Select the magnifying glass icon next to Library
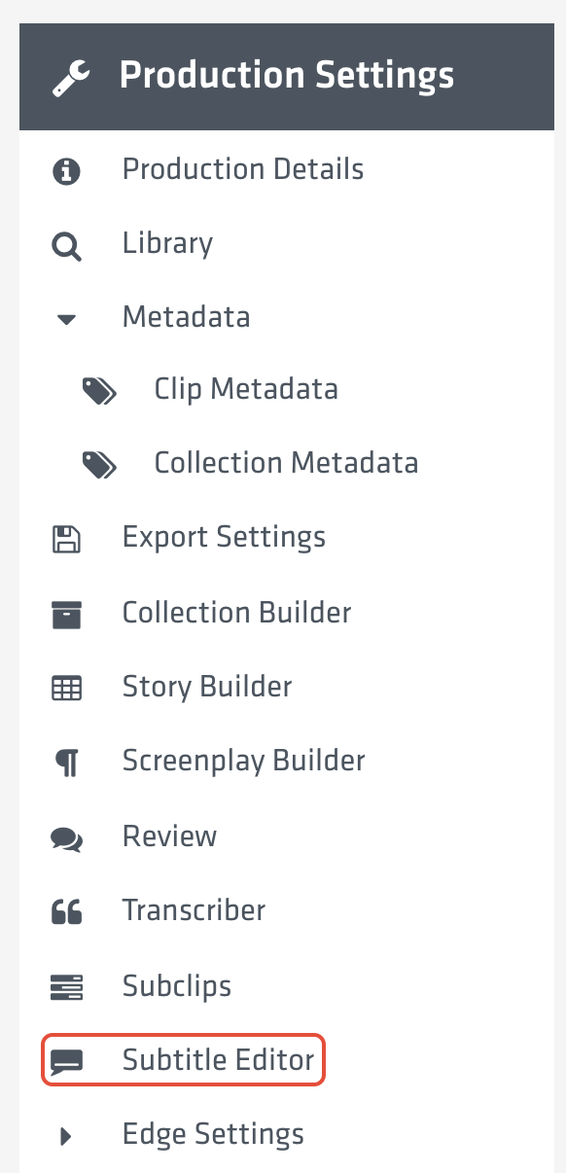Viewport: 566px width, 1173px height. pos(66,244)
